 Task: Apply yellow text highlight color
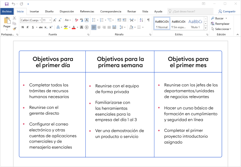pos(66,27)
